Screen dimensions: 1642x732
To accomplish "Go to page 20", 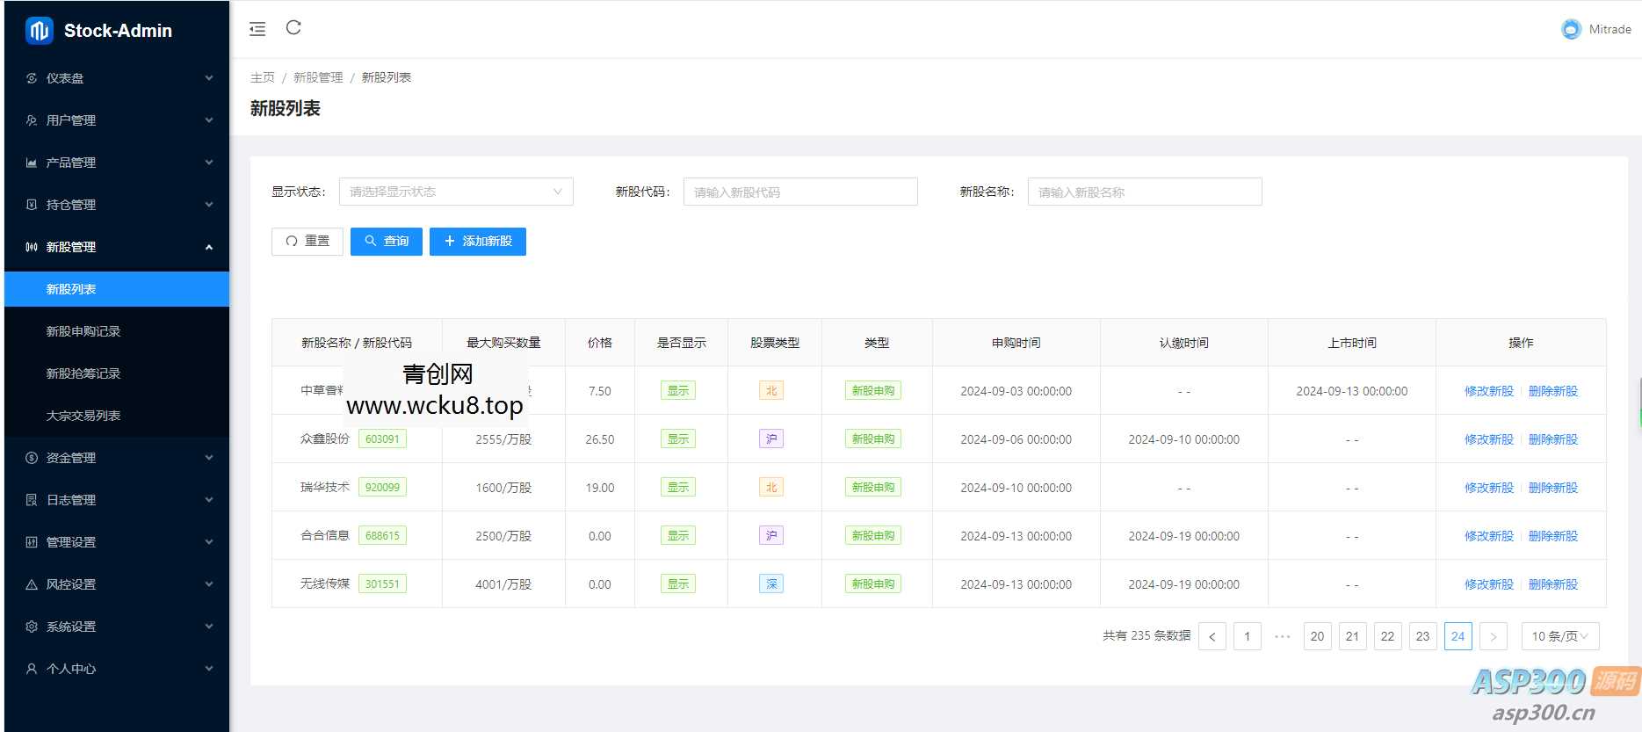I will pos(1318,636).
